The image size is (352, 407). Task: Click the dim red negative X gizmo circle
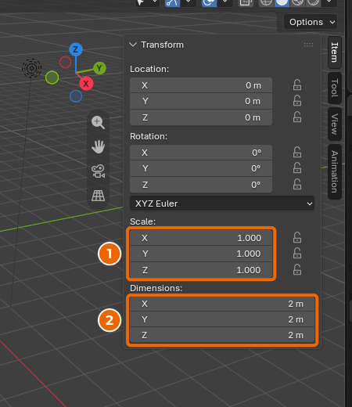tap(65, 62)
